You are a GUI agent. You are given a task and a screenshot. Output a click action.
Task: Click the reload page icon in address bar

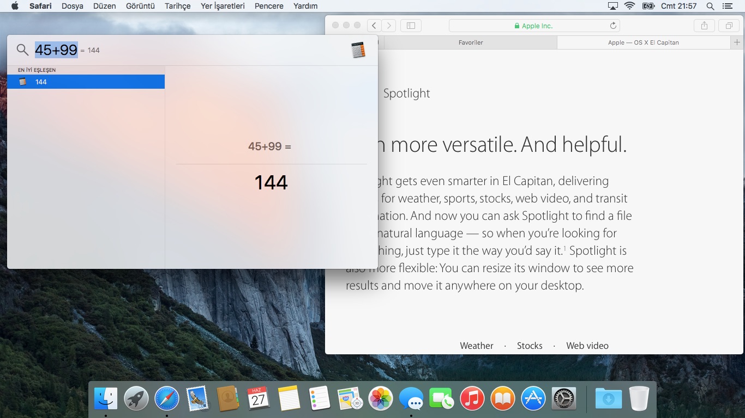click(x=613, y=26)
